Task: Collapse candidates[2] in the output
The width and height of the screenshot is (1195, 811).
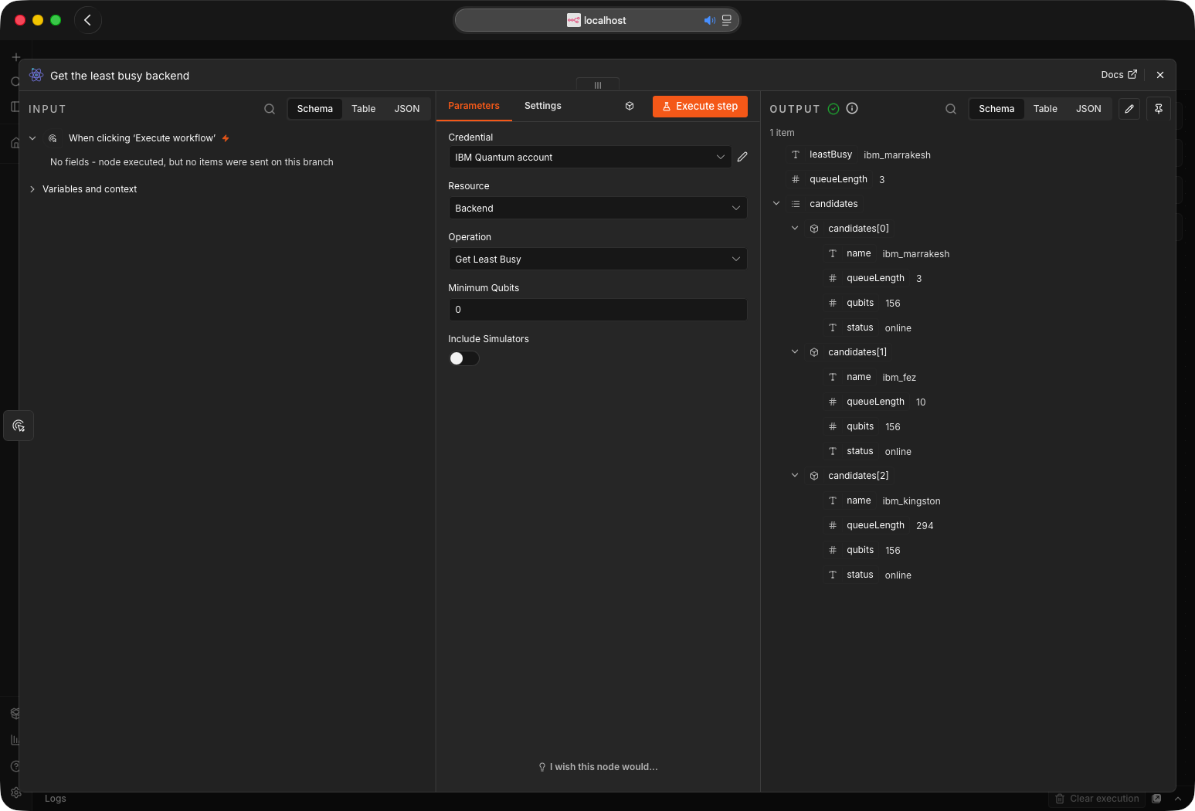Action: pyautogui.click(x=795, y=476)
